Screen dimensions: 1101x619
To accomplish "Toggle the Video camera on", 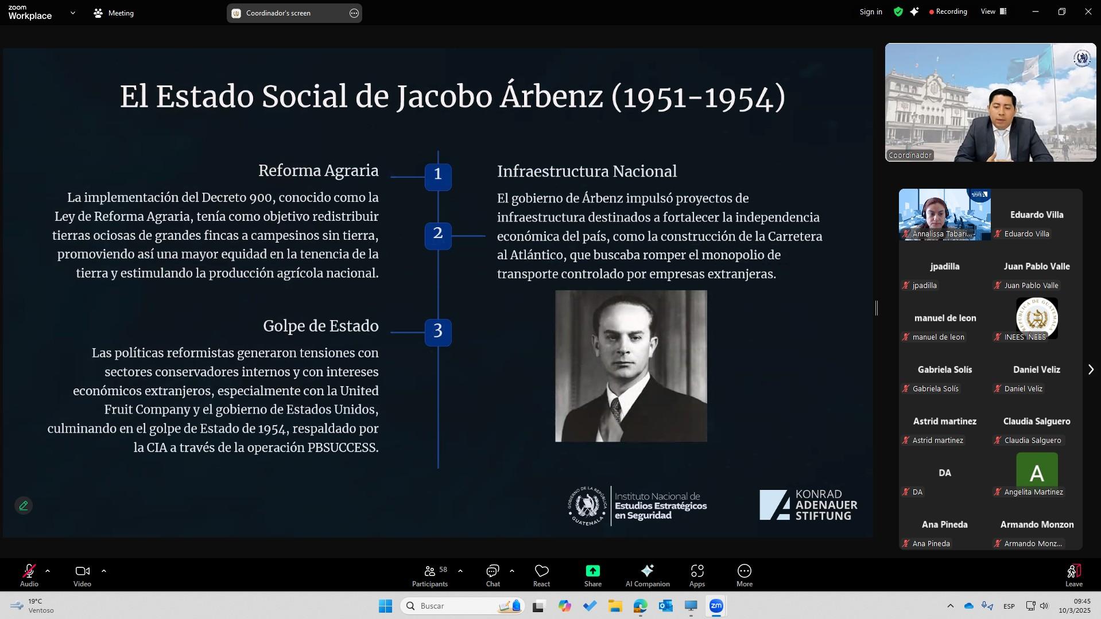I will pos(82,575).
